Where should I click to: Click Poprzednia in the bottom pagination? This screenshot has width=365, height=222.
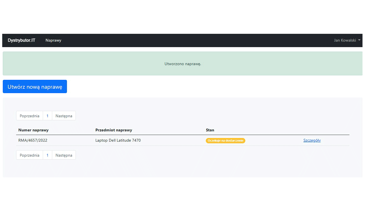[x=29, y=155]
